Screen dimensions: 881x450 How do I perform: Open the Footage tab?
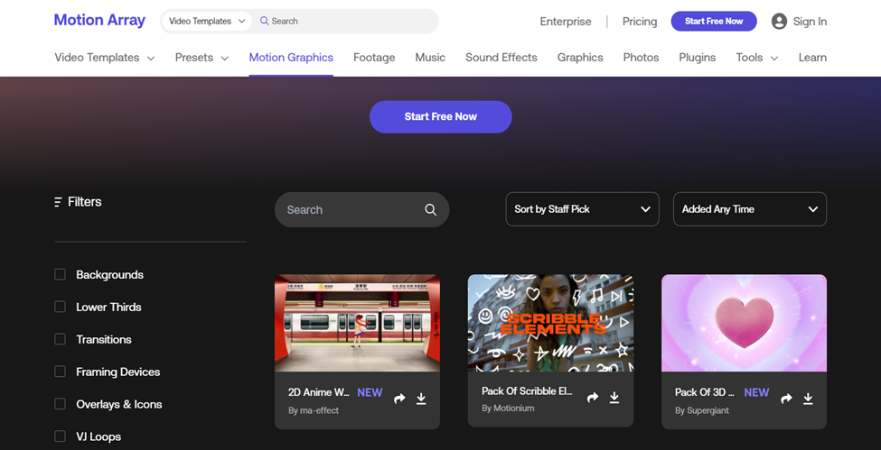[374, 57]
